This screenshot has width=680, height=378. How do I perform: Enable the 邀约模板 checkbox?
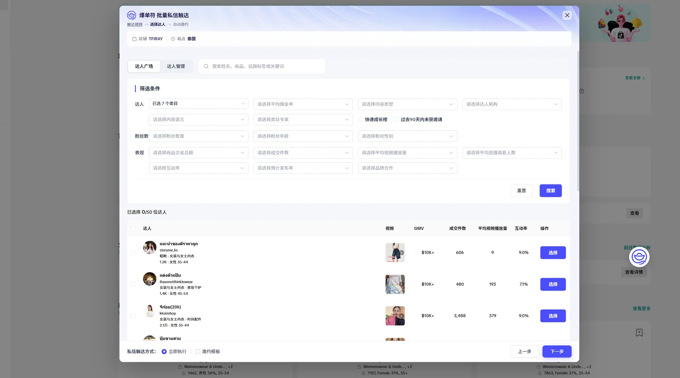(198, 352)
